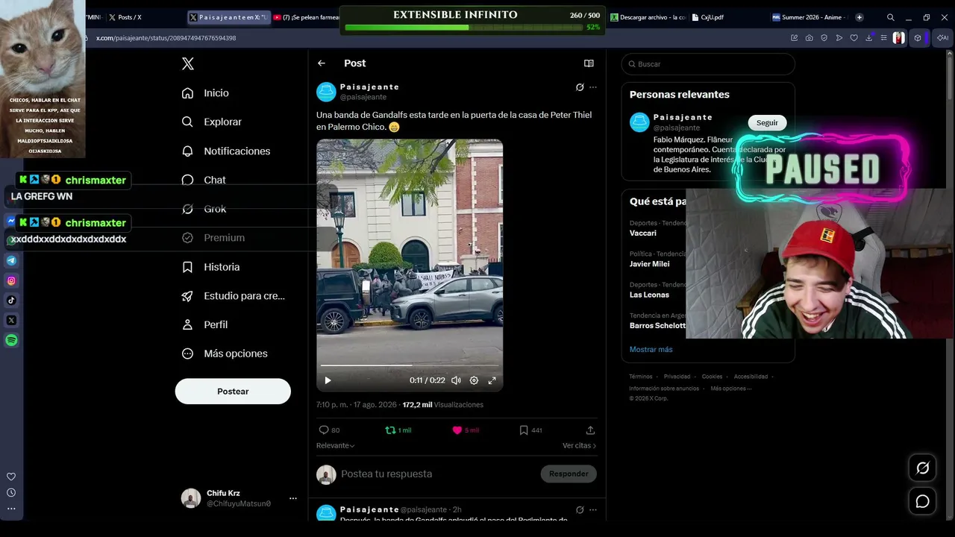Open the reply comments icon with 80
Viewport: 955px width, 537px height.
324,430
